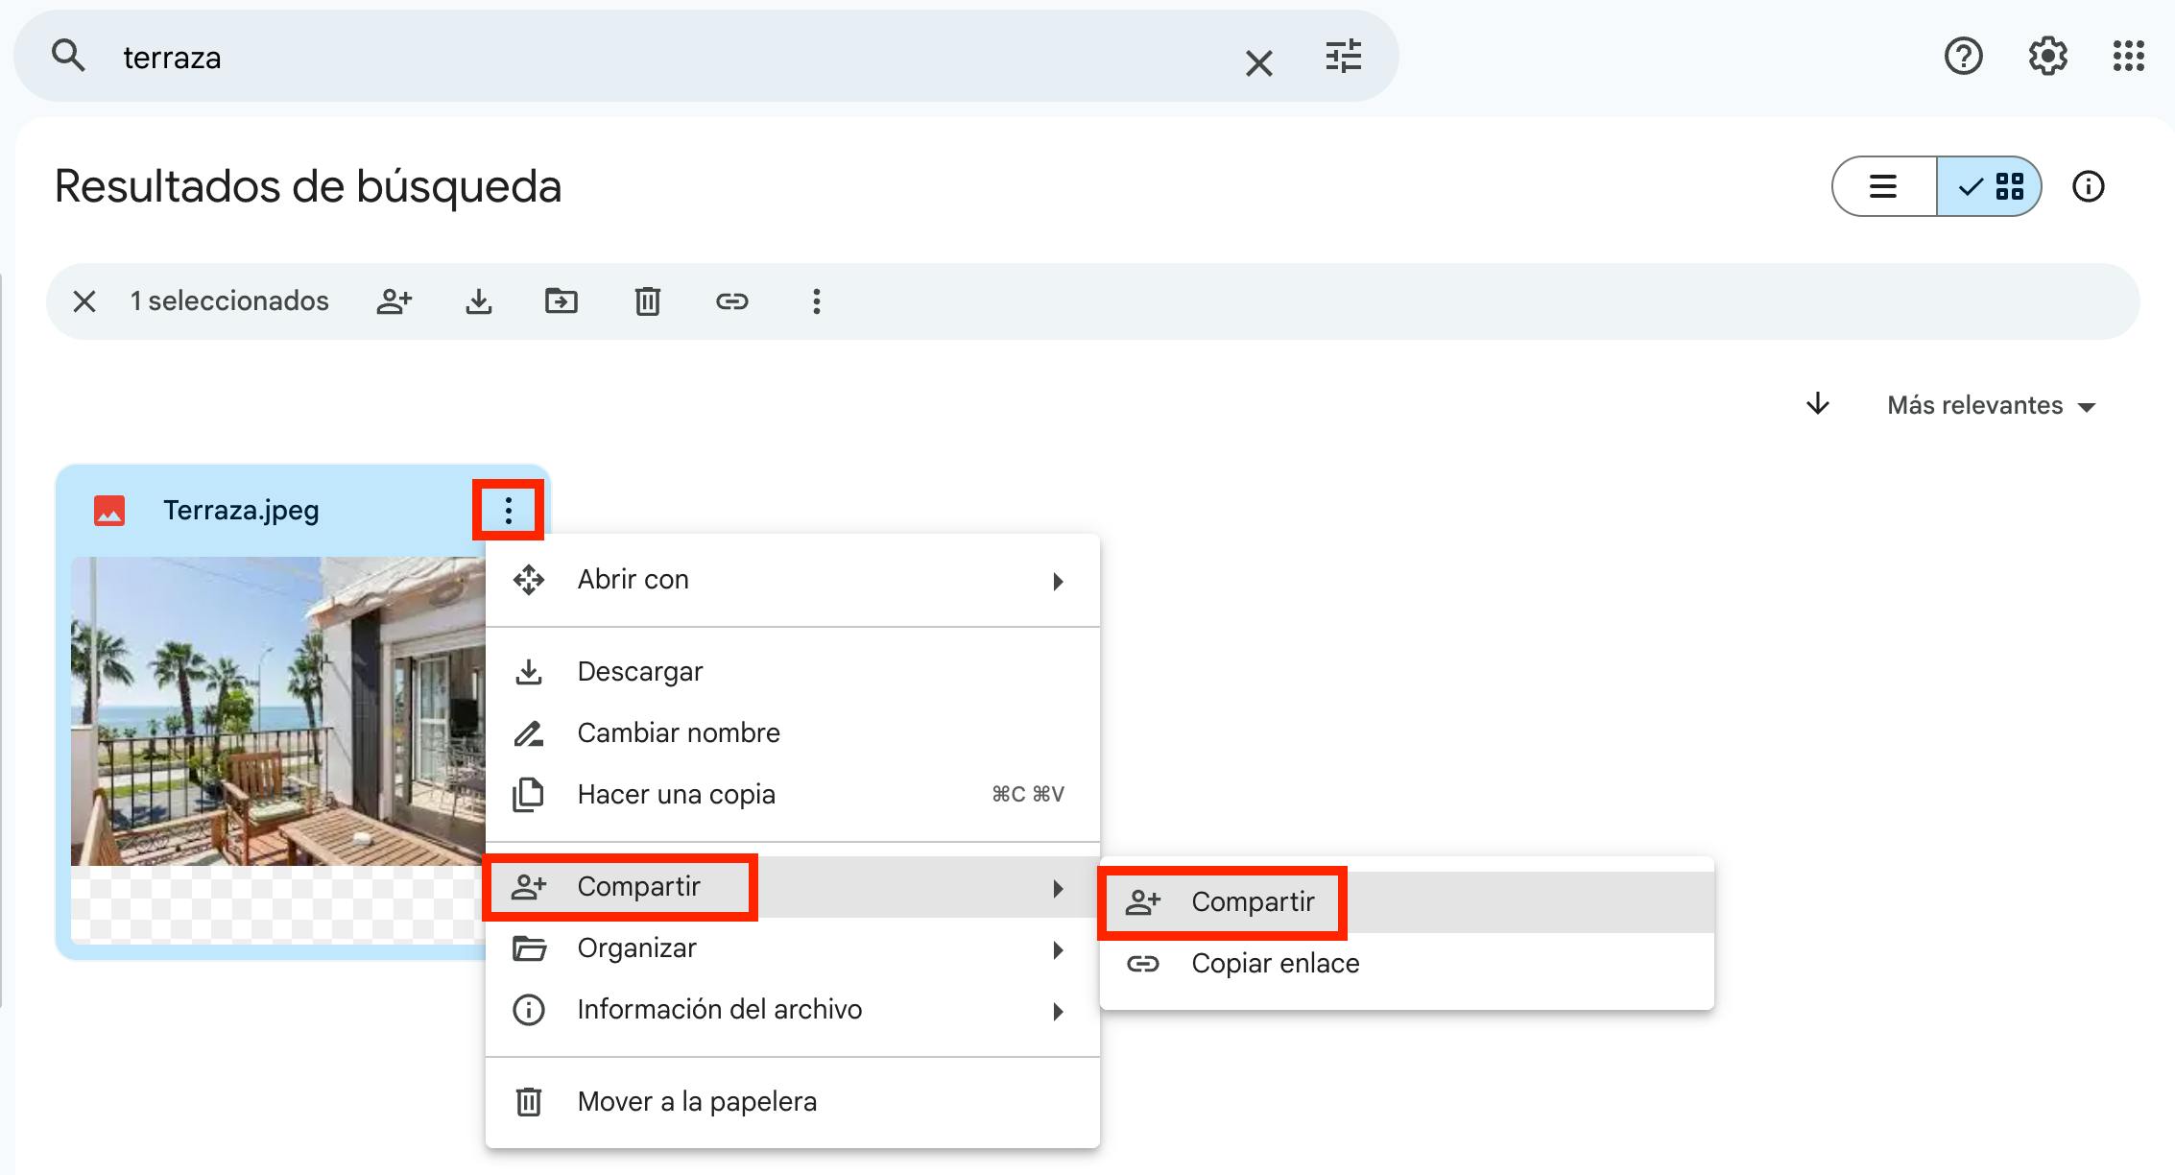Click the copy link icon in toolbar
This screenshot has width=2175, height=1175.
point(731,301)
